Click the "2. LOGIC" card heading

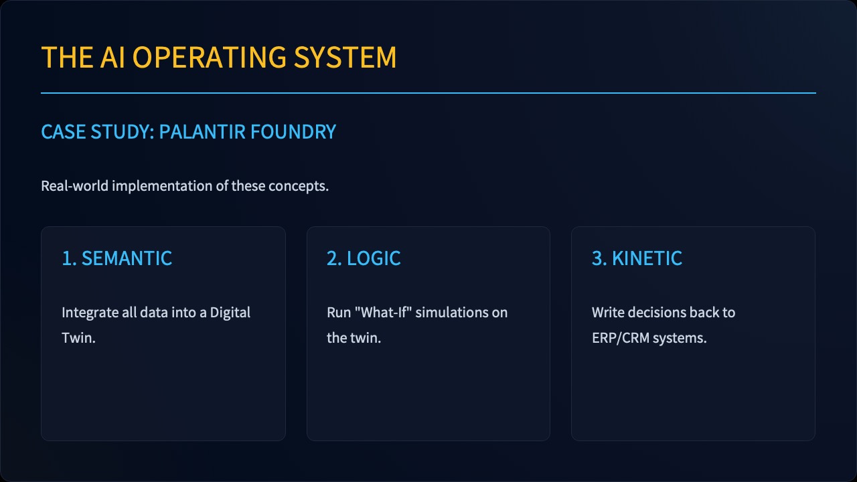coord(364,258)
